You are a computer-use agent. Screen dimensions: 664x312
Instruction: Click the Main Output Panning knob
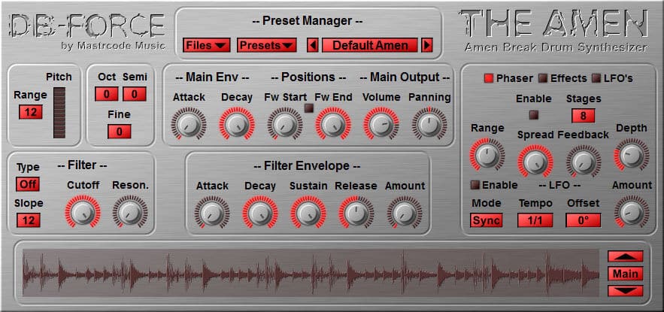tap(429, 123)
